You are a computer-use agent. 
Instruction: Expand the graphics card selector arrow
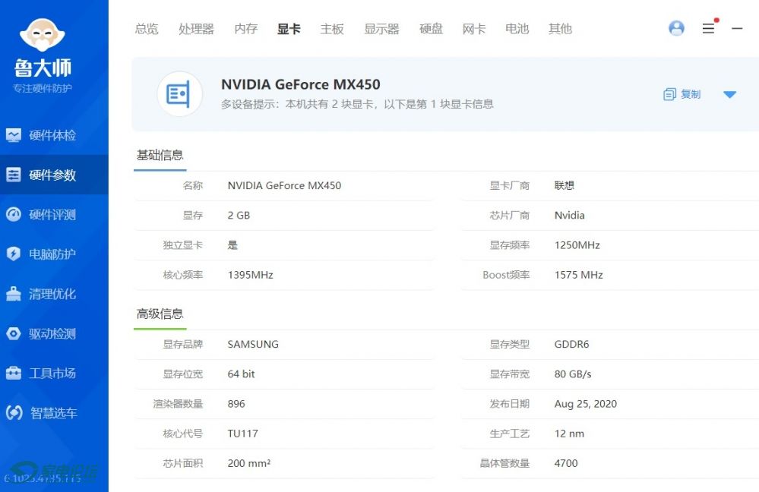[729, 94]
